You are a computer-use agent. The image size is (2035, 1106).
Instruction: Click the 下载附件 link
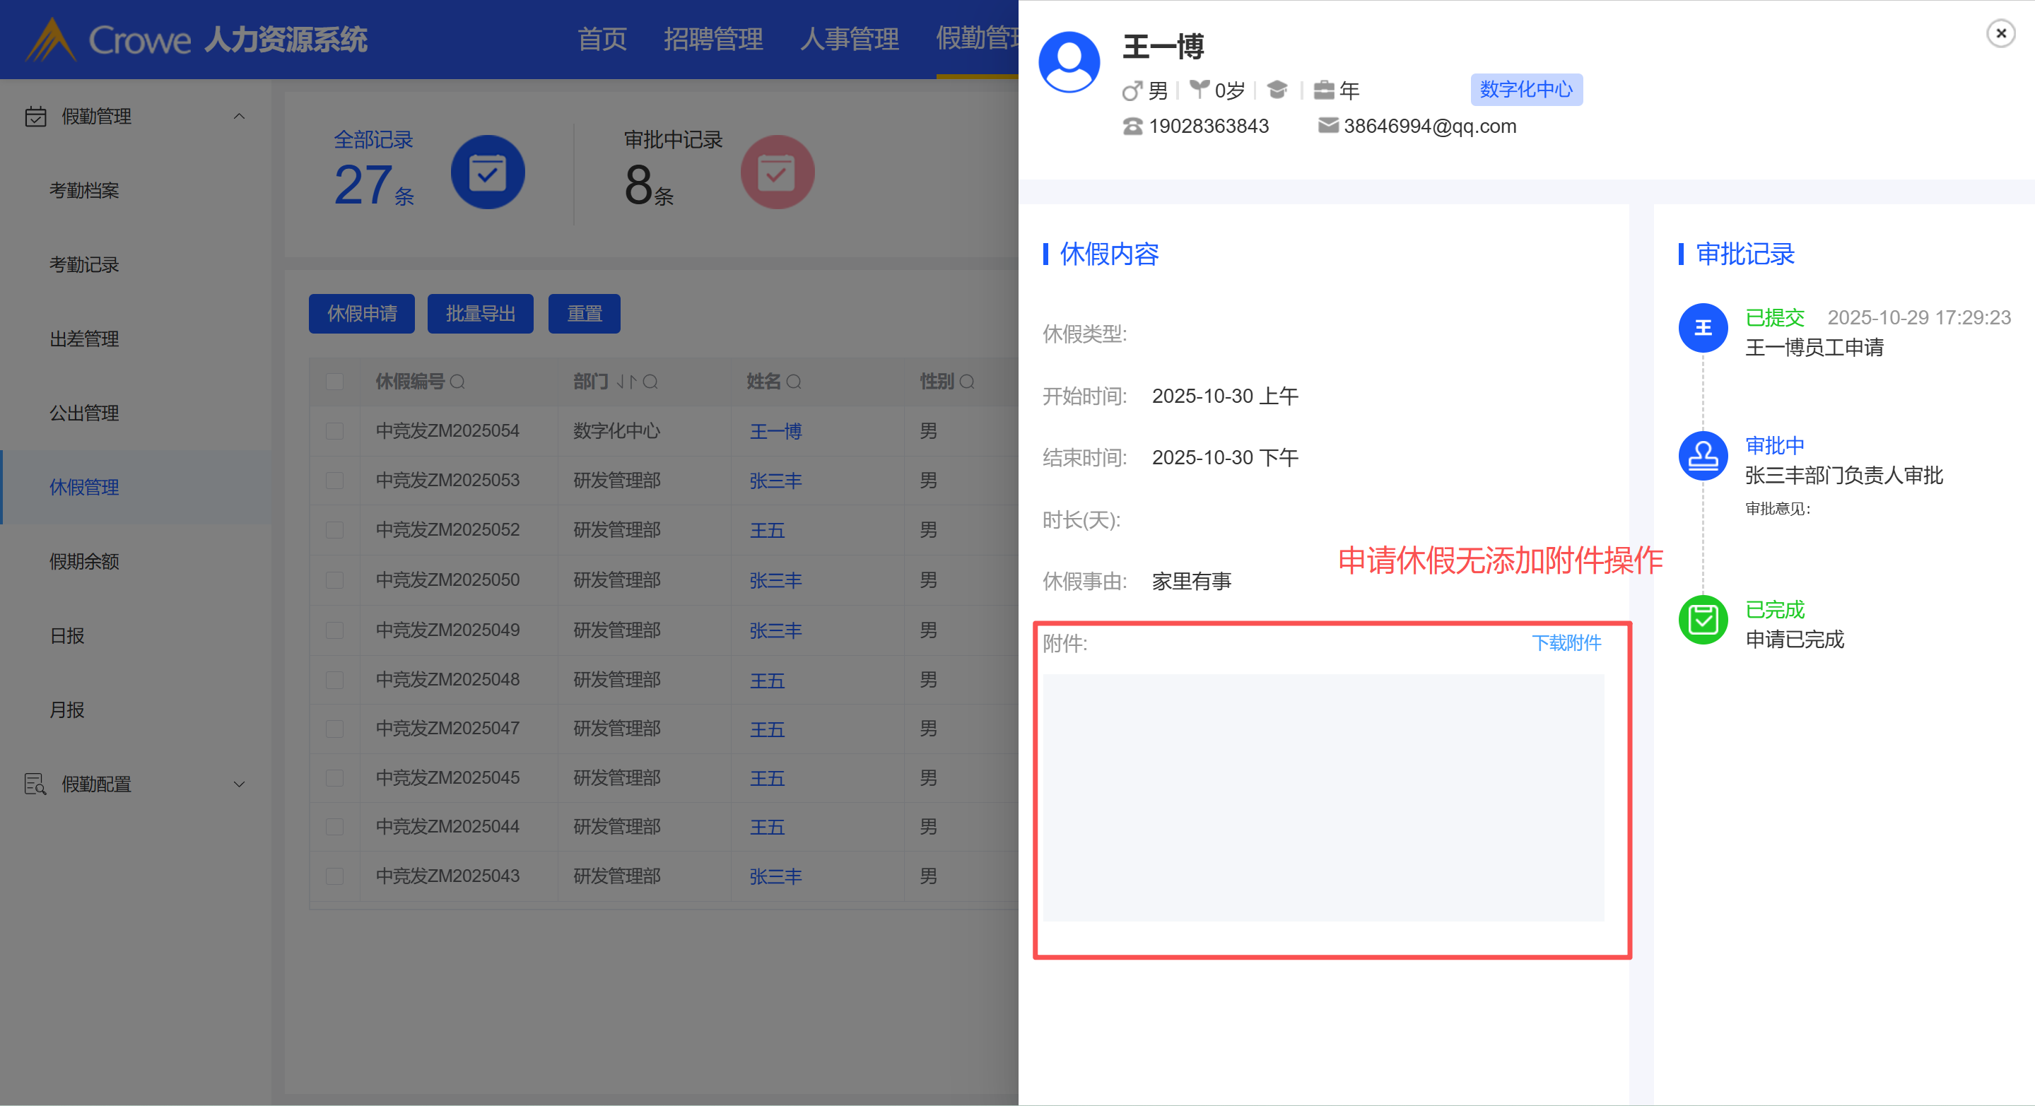[1566, 643]
